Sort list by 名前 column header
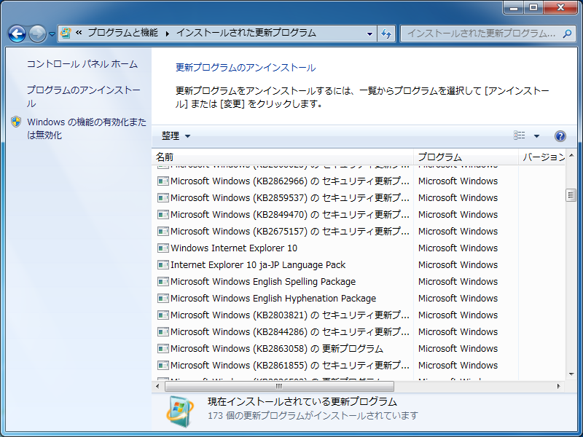Image resolution: width=583 pixels, height=437 pixels. (283, 157)
